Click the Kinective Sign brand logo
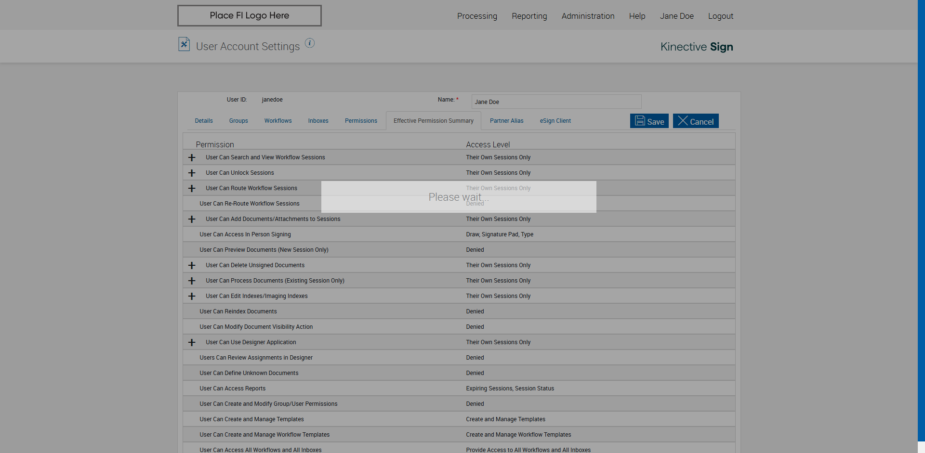The image size is (925, 453). coord(697,47)
